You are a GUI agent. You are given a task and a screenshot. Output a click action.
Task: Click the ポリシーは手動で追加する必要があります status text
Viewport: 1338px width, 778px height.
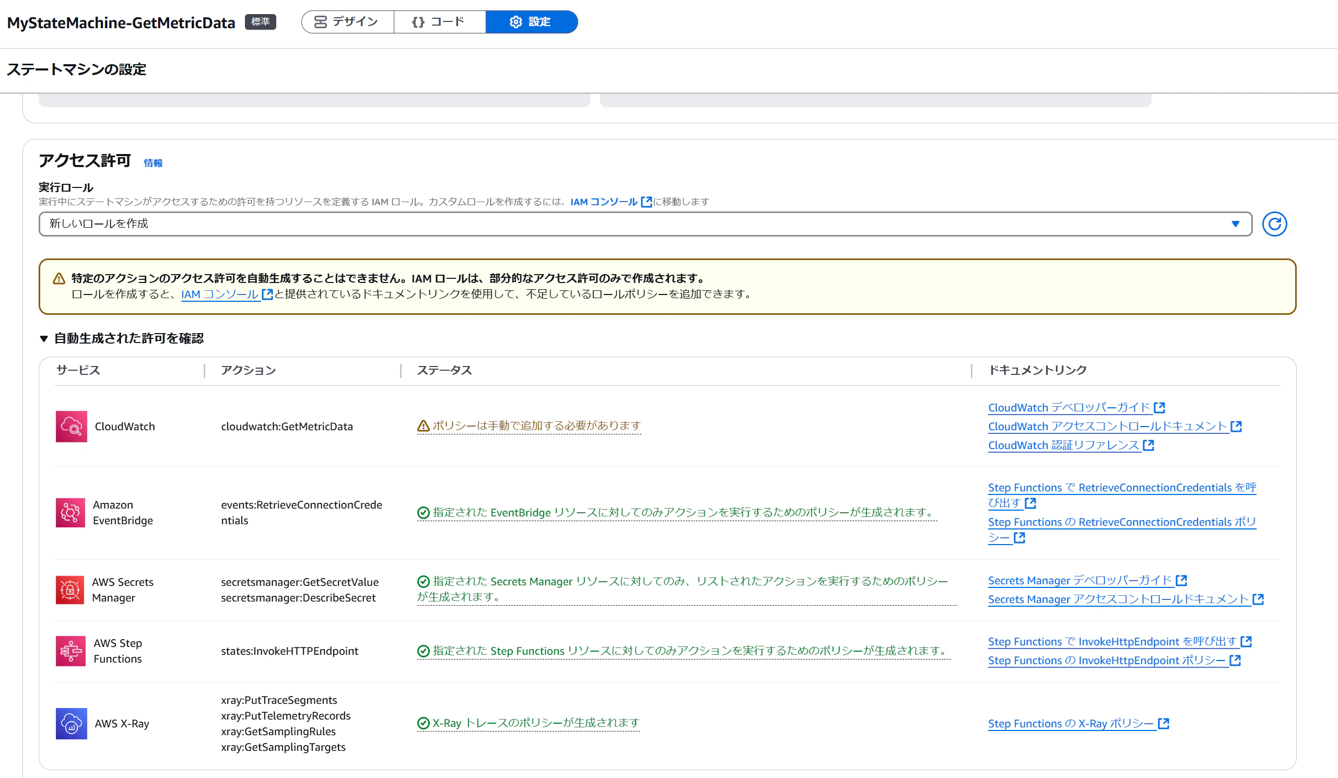point(537,426)
